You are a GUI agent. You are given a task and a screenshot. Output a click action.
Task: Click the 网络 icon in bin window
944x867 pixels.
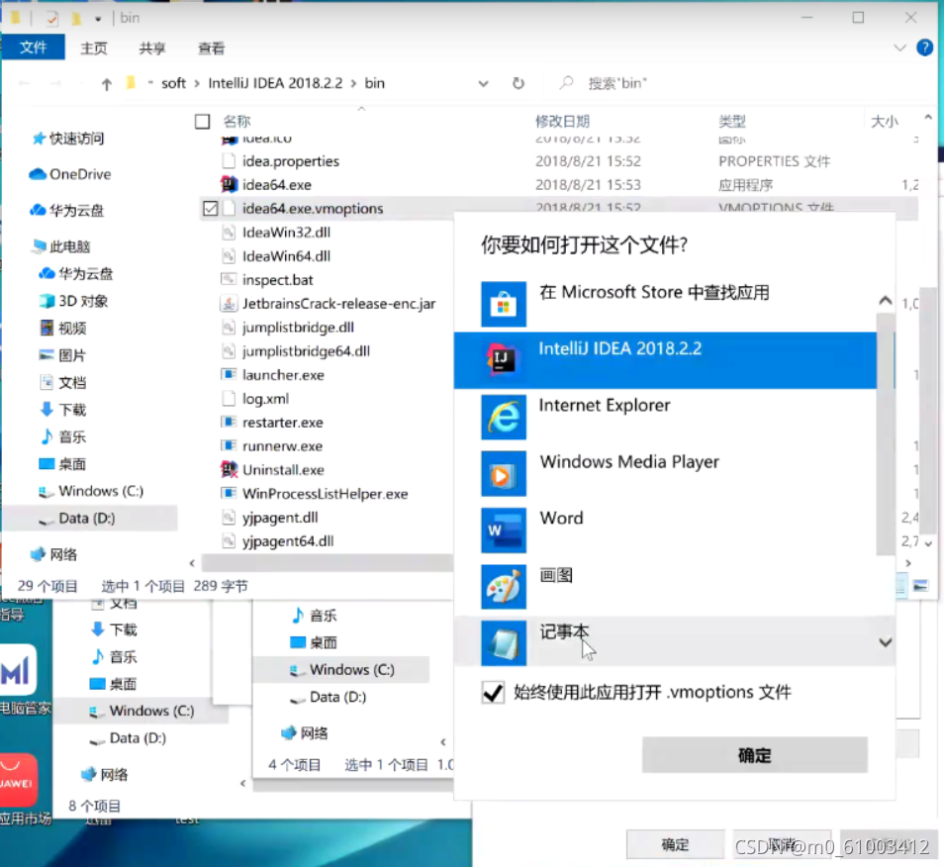[x=38, y=554]
